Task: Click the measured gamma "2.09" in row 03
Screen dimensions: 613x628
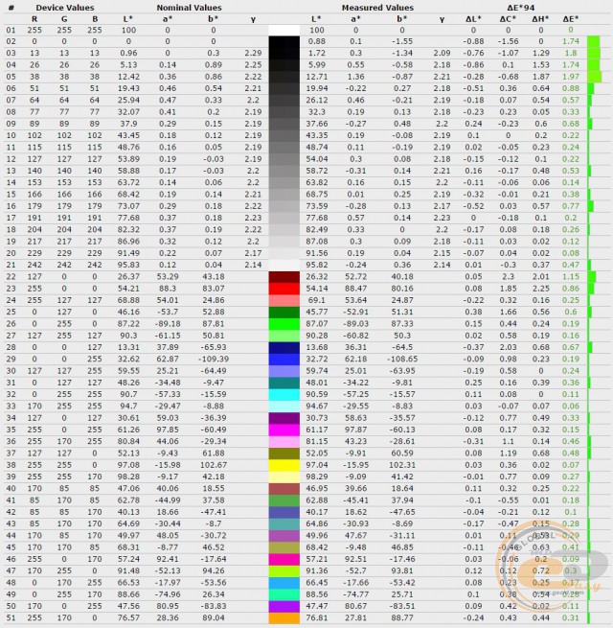Action: coord(442,54)
